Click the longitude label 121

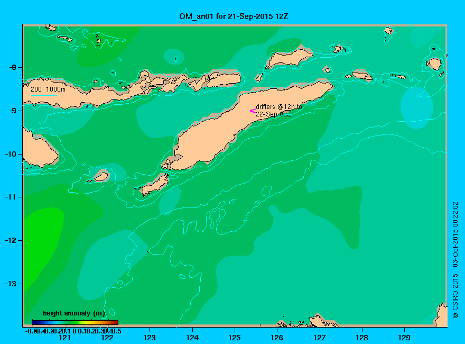tap(64, 338)
